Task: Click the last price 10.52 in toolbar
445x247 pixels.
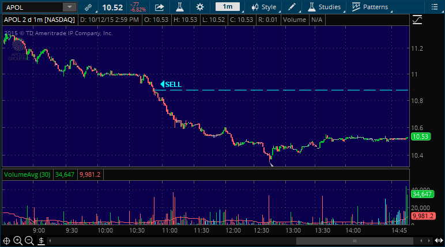Action: coord(112,7)
